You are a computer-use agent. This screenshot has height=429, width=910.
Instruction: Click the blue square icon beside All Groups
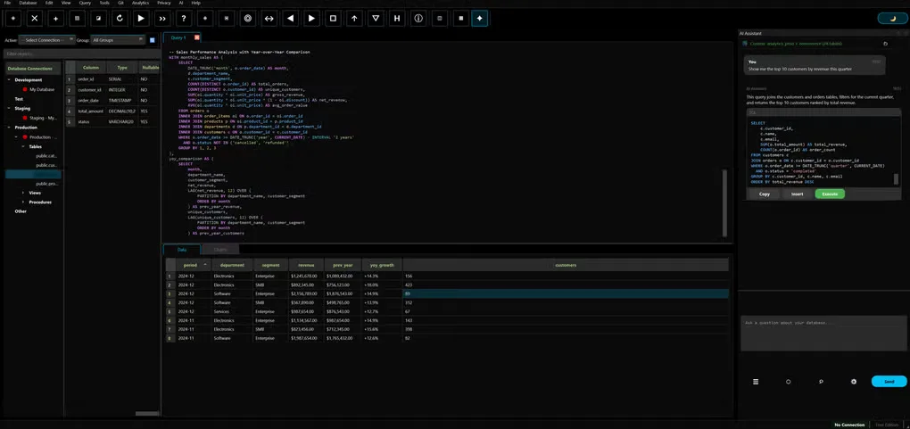152,40
